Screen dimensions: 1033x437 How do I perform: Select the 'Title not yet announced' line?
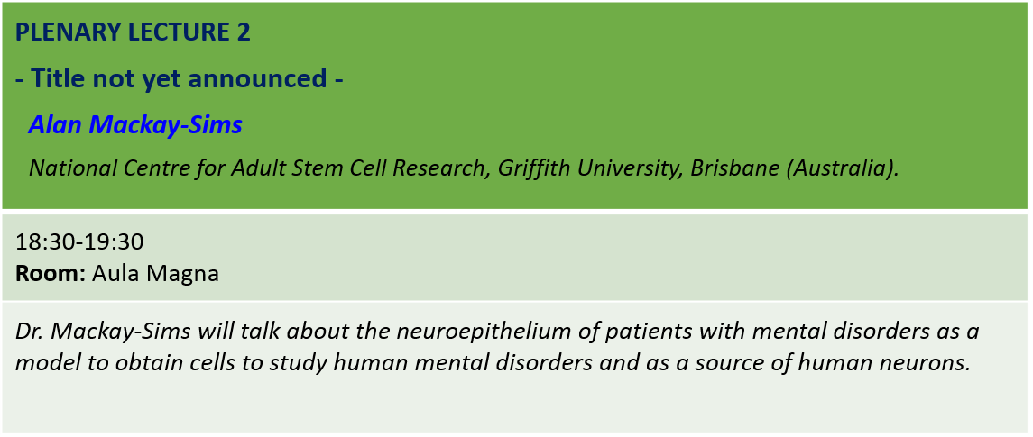tap(180, 78)
